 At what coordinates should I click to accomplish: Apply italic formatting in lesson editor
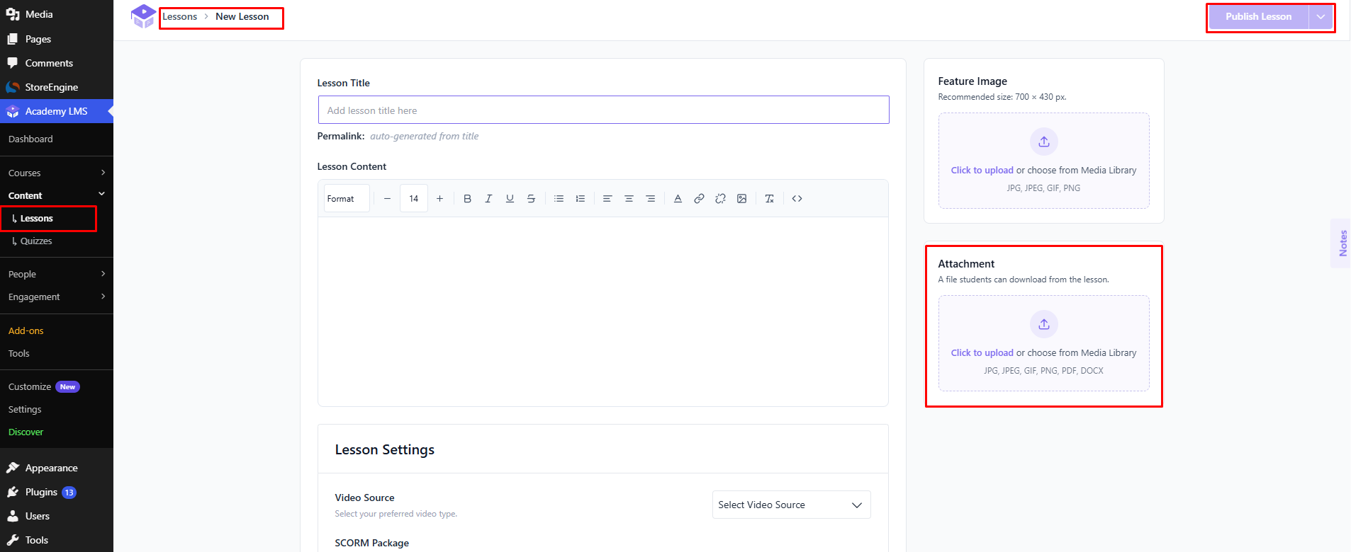click(x=488, y=199)
